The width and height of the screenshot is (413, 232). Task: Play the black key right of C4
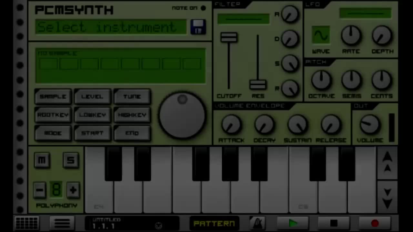click(x=114, y=164)
